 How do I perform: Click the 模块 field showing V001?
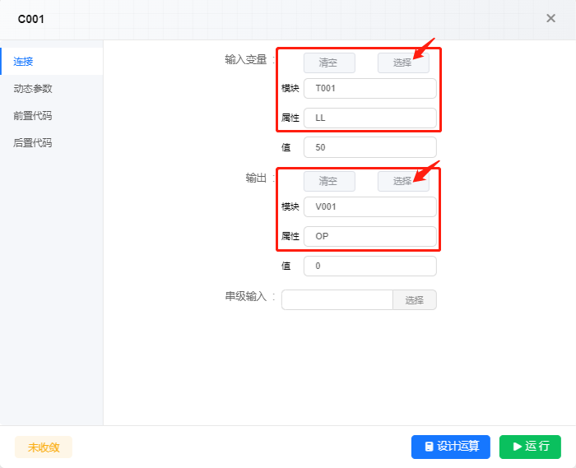(370, 206)
